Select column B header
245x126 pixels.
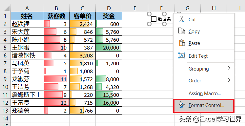click(56, 8)
